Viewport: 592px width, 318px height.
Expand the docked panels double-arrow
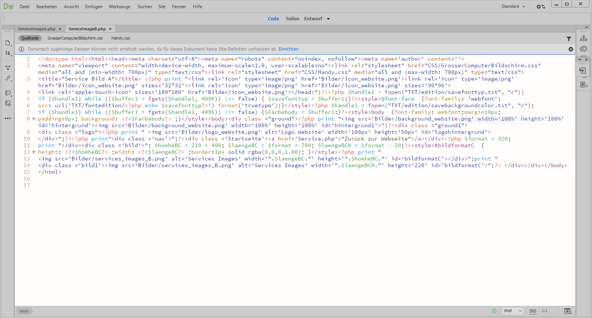[586, 27]
